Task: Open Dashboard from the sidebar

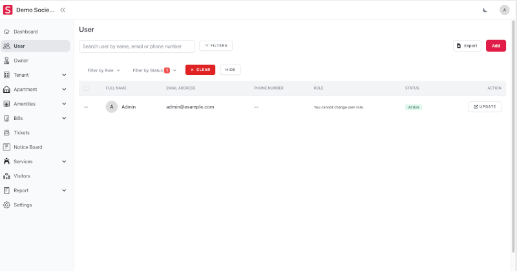Action: (26, 32)
